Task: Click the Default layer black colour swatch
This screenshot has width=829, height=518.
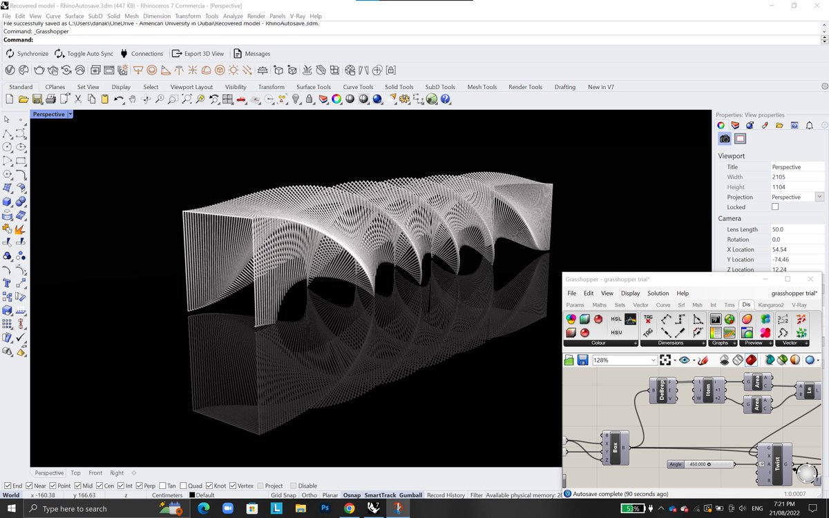Action: point(192,495)
